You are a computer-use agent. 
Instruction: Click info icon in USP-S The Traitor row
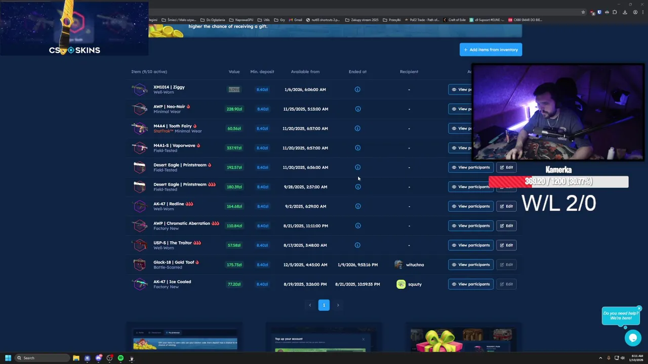(357, 245)
